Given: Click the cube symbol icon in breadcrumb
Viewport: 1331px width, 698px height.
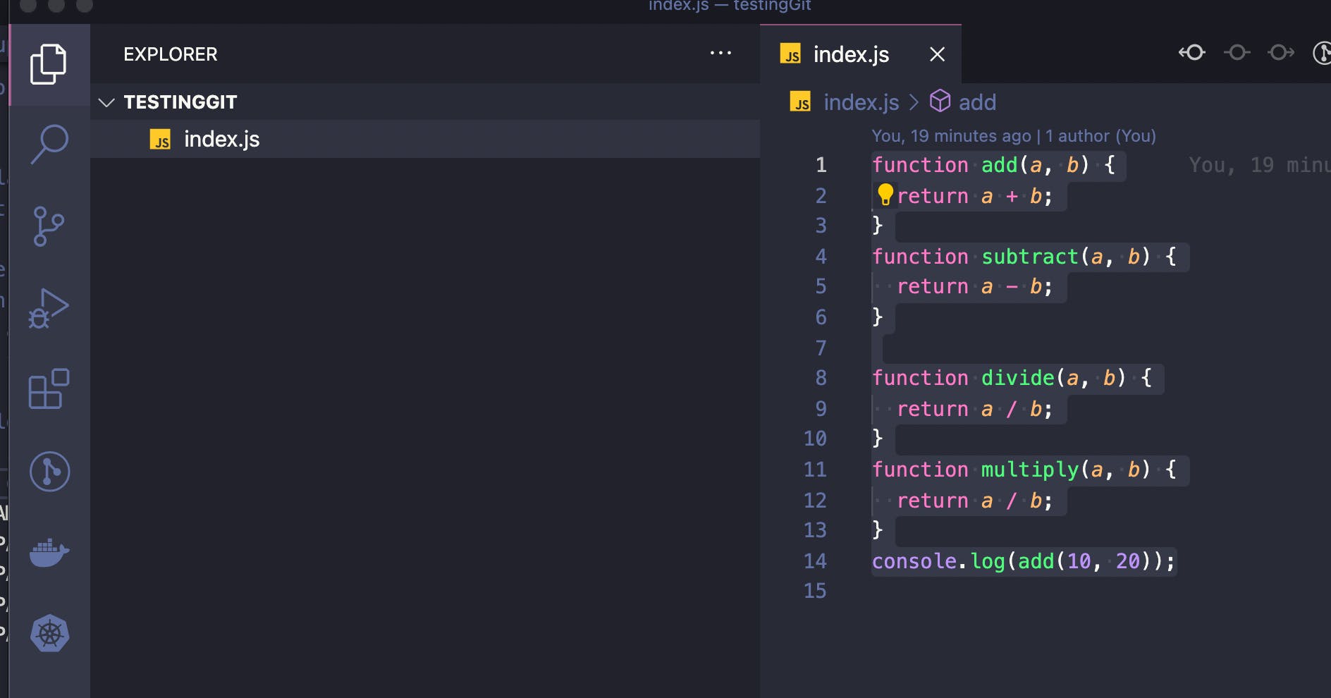Looking at the screenshot, I should (x=940, y=102).
